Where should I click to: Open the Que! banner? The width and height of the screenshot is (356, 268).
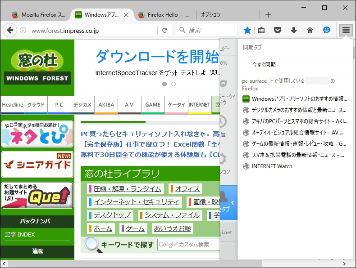coord(37,195)
